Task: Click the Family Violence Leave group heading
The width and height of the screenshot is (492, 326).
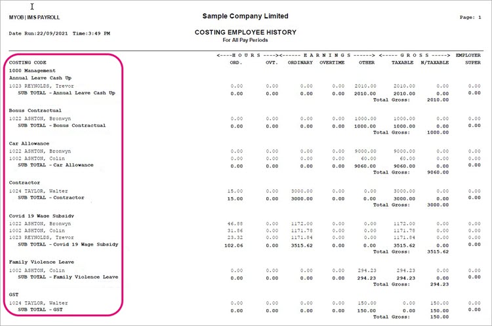Action: pos(41,262)
